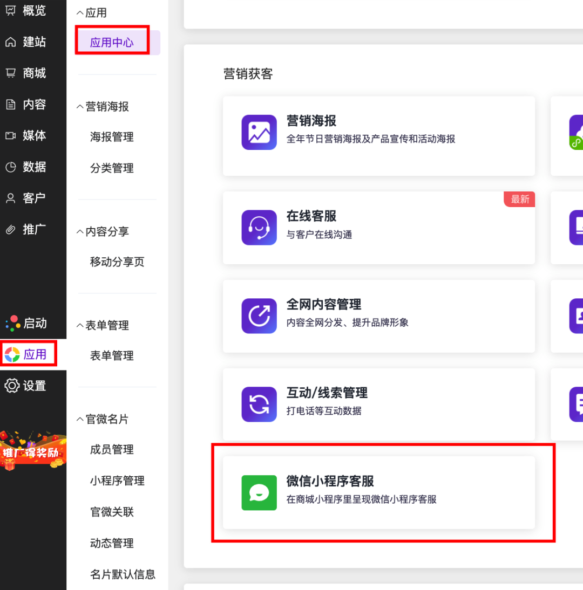Open 小程序管理 under 官微名片
Screen dimensions: 583x590
(x=117, y=481)
